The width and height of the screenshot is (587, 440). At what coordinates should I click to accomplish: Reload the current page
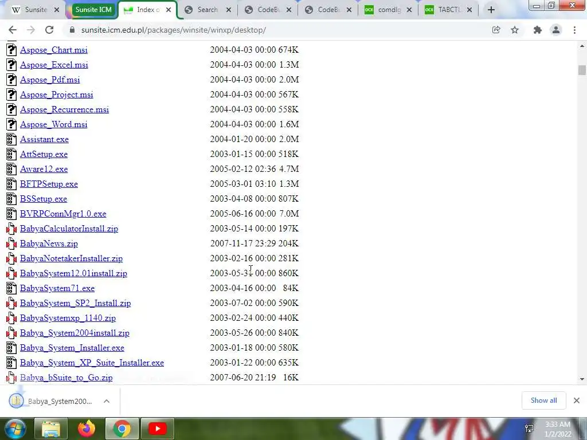49,30
